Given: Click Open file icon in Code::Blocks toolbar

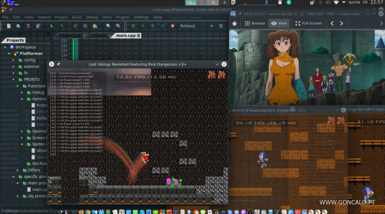Looking at the screenshot, I should (x=18, y=26).
